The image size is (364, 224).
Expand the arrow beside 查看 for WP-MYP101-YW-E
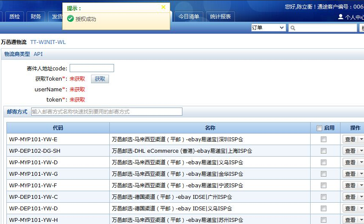pos(361,140)
